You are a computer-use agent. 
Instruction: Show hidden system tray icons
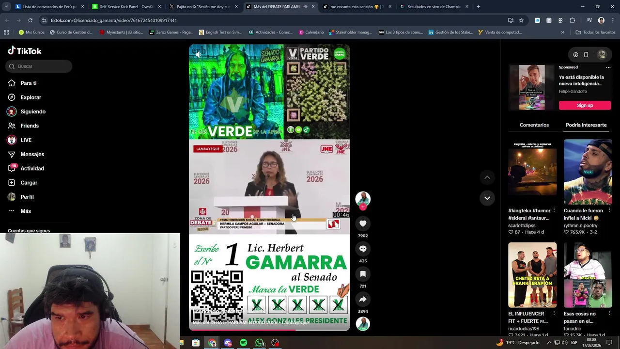(550, 343)
